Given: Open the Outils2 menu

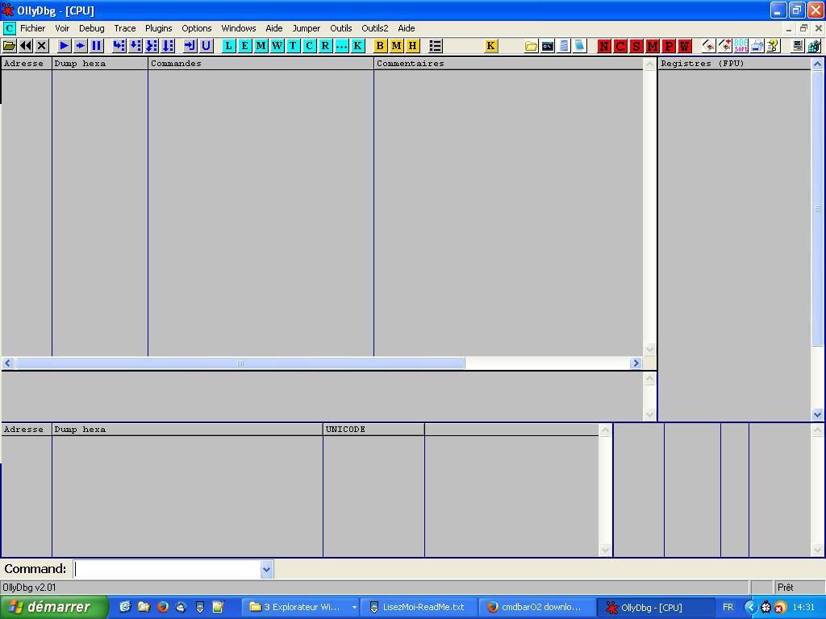Looking at the screenshot, I should tap(374, 28).
